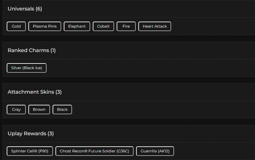Image resolution: width=255 pixels, height=160 pixels.
Task: Toggle the Elephant skin tag
Action: pos(77,26)
